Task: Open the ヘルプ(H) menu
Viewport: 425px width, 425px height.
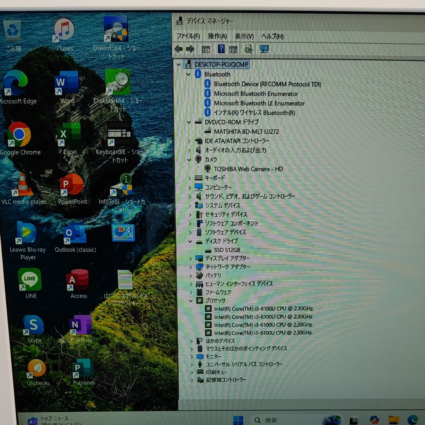Action: click(272, 36)
